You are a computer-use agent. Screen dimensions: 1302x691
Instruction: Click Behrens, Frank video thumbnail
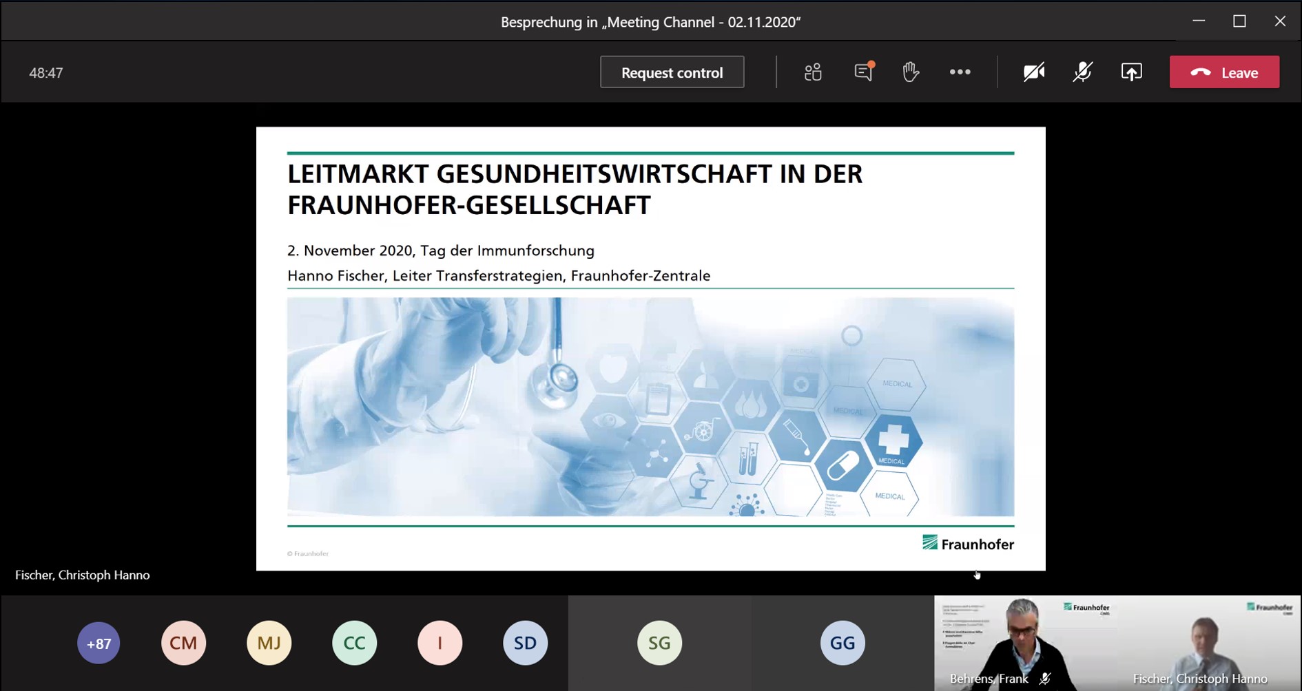click(x=1026, y=643)
